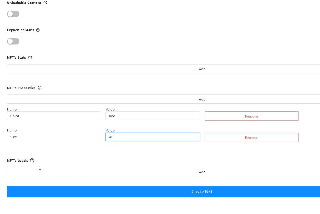Remove the Size property row
This screenshot has width=320, height=214.
(251, 137)
